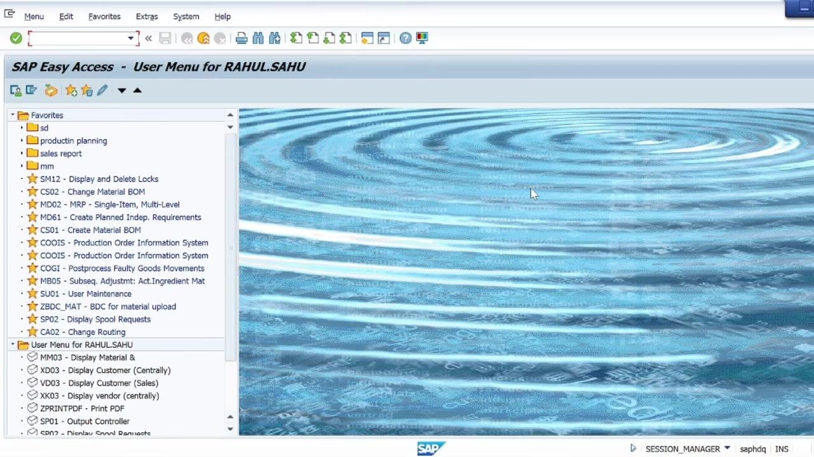Open the Help menu

coord(223,17)
